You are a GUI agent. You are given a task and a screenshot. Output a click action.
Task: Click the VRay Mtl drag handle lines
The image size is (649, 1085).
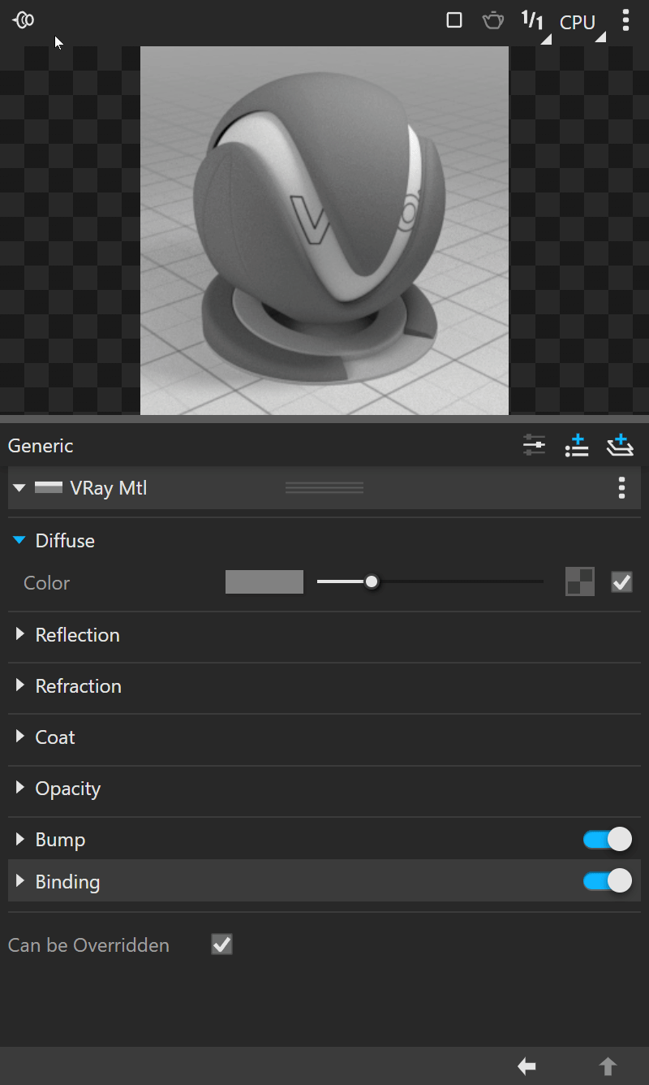tap(324, 487)
